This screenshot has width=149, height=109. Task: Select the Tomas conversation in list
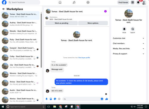20,16
